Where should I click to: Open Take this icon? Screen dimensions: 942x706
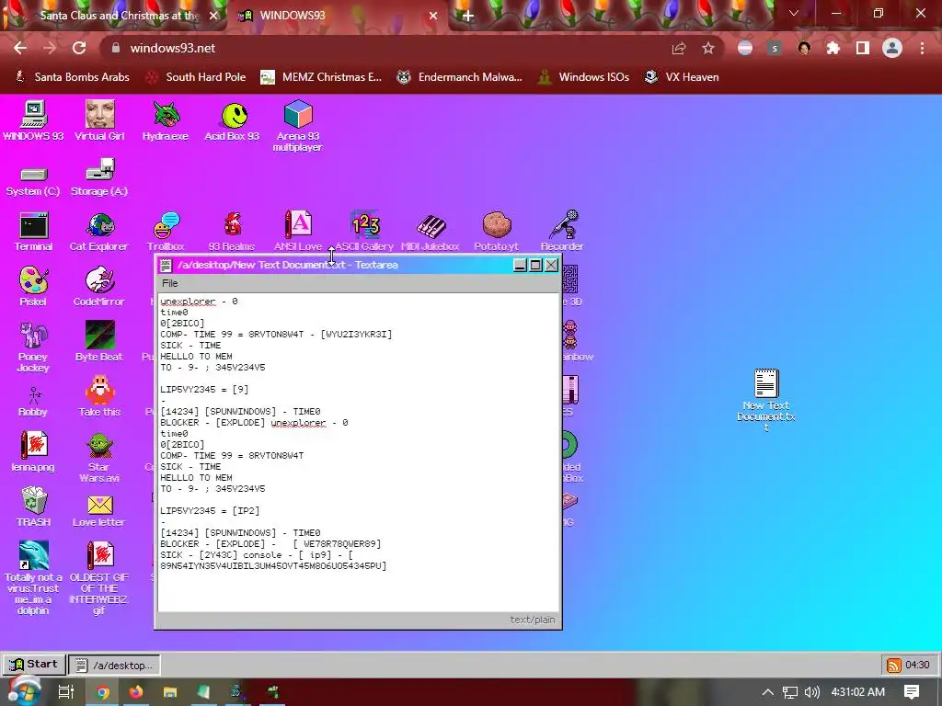(99, 396)
